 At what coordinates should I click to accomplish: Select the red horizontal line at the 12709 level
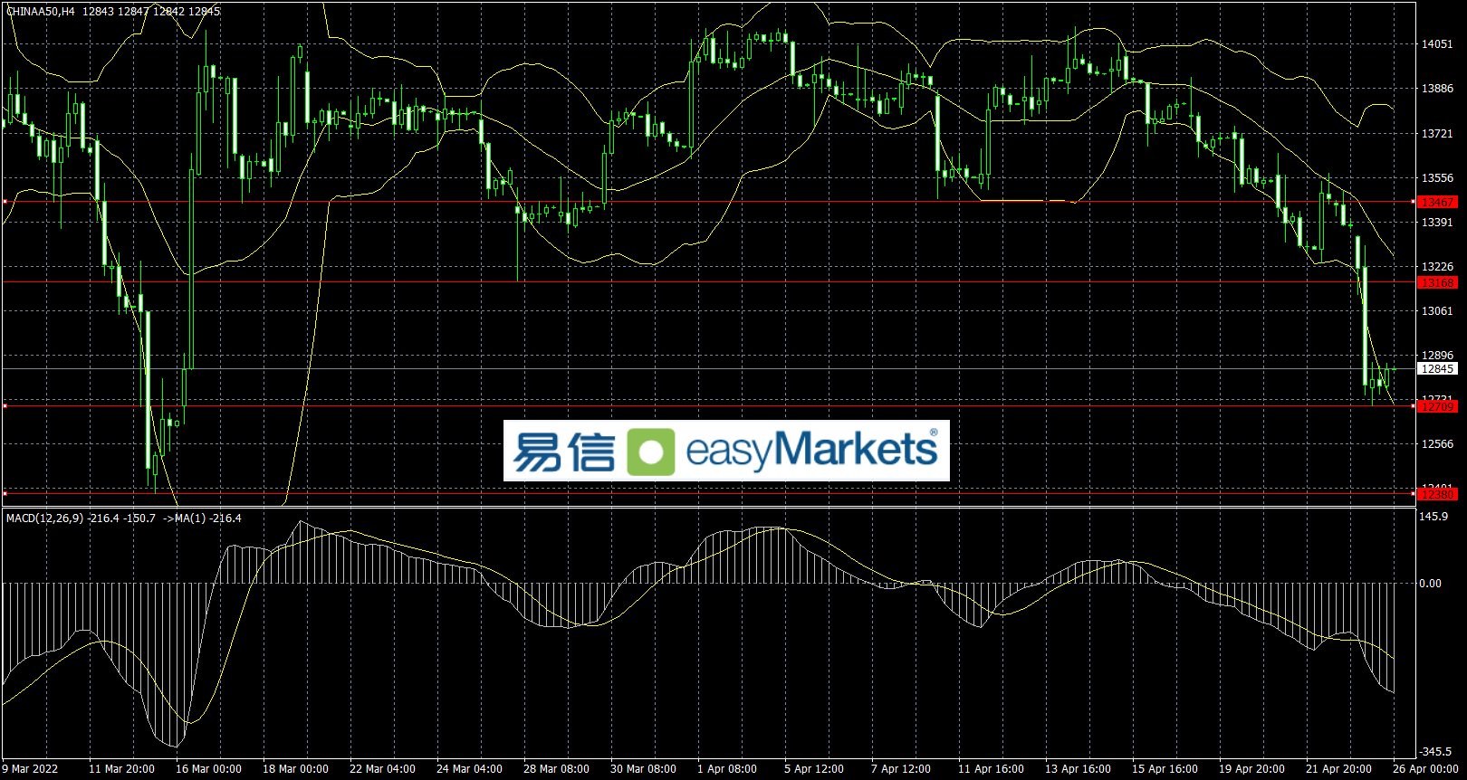click(709, 406)
